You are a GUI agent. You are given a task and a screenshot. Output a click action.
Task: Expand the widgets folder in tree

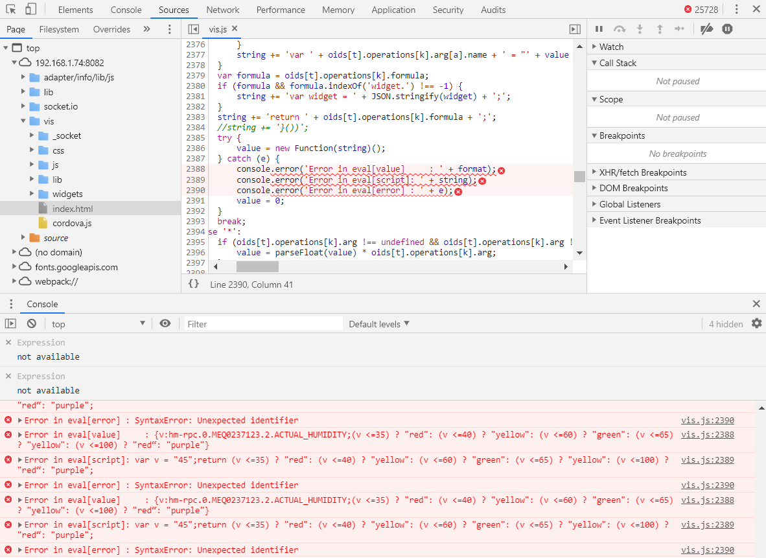32,194
